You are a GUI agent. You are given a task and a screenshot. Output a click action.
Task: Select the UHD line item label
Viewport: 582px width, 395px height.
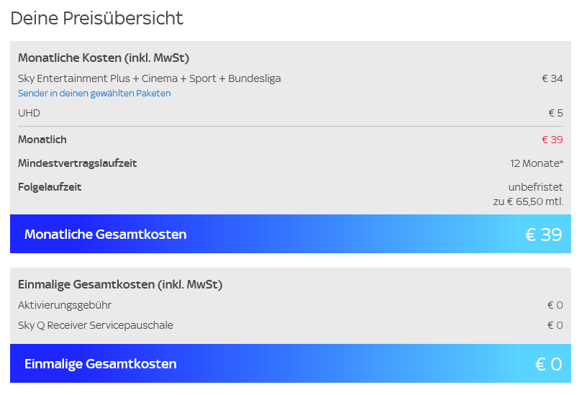pyautogui.click(x=29, y=113)
